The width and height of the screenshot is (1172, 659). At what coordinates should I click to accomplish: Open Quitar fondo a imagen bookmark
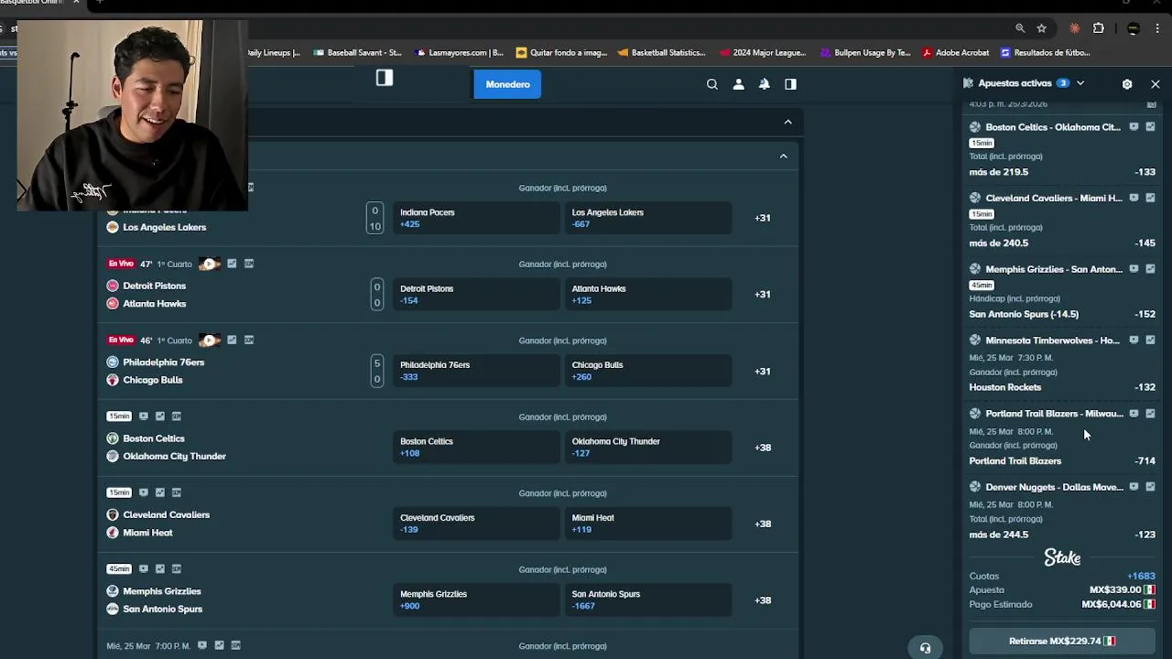click(561, 52)
